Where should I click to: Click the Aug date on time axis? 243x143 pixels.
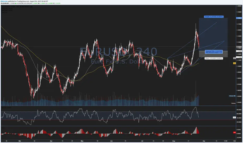pyautogui.click(x=174, y=141)
